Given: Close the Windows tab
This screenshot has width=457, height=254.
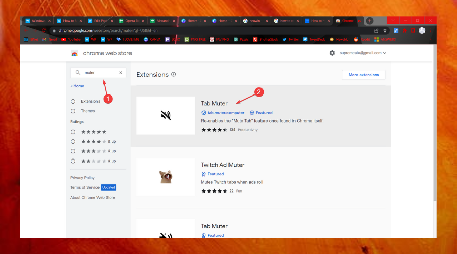Looking at the screenshot, I should tap(50, 21).
